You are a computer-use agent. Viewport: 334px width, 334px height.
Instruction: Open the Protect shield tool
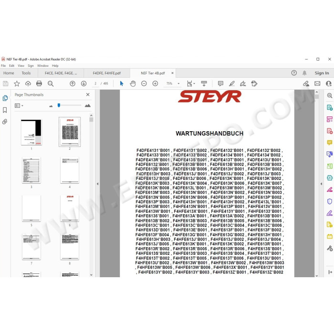(x=330, y=201)
